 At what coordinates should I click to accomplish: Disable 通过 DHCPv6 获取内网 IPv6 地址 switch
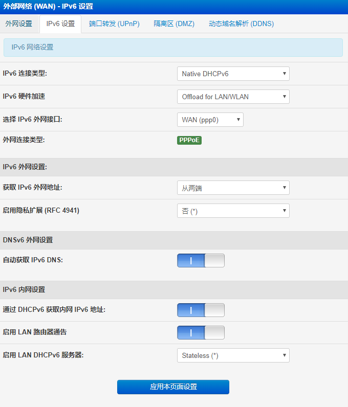tap(201, 310)
